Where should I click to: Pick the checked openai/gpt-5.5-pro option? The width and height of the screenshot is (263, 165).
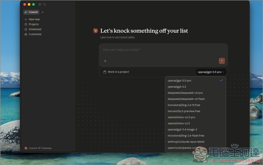(x=179, y=81)
